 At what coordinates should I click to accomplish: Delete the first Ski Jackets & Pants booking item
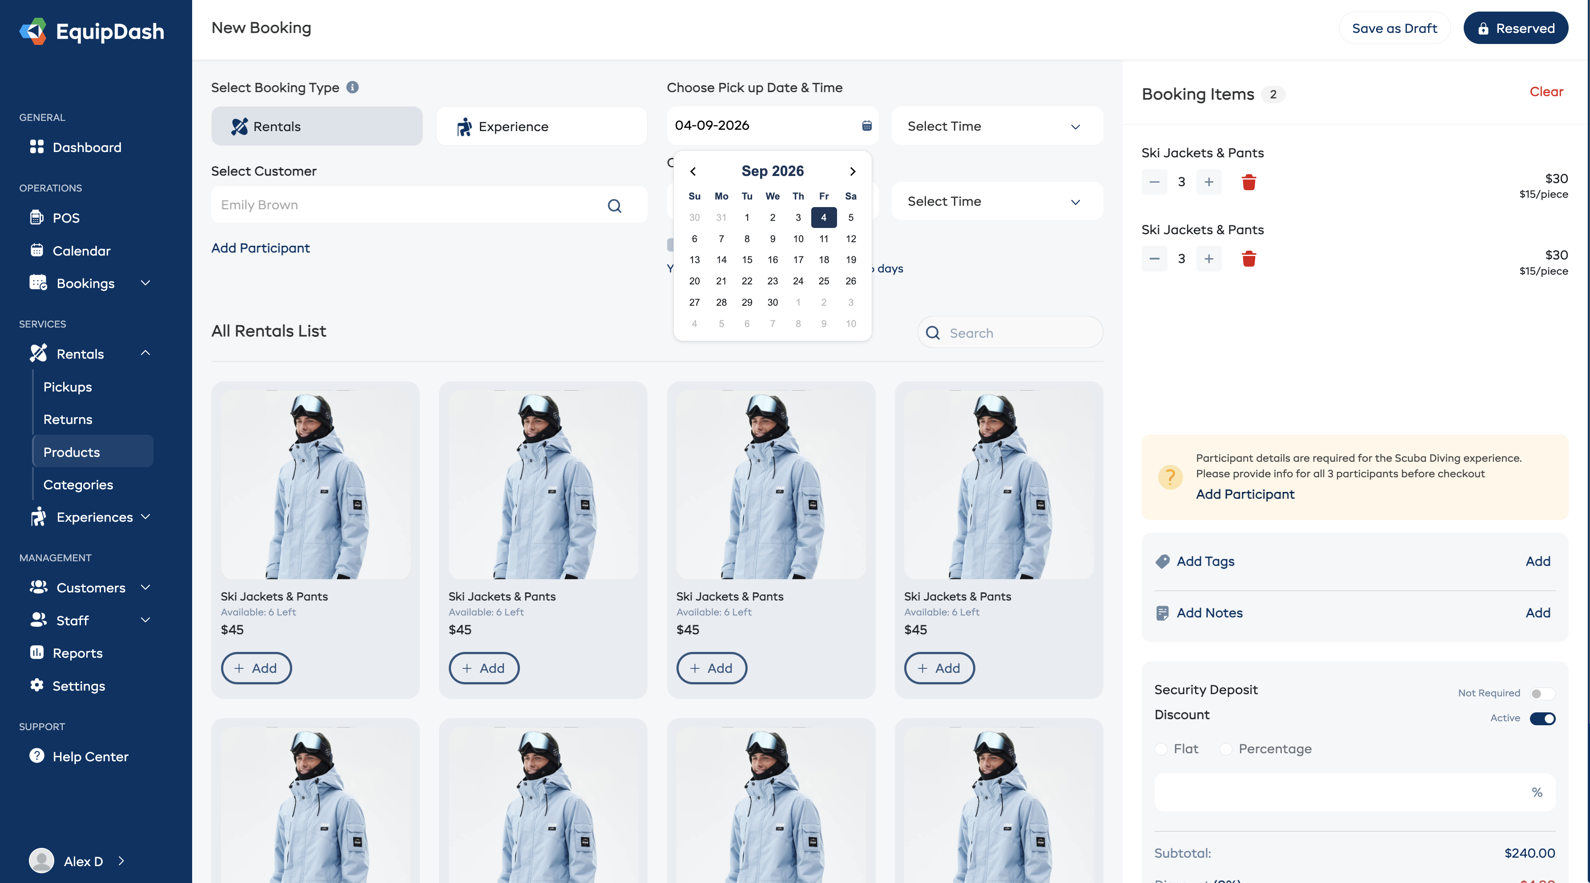[1249, 182]
